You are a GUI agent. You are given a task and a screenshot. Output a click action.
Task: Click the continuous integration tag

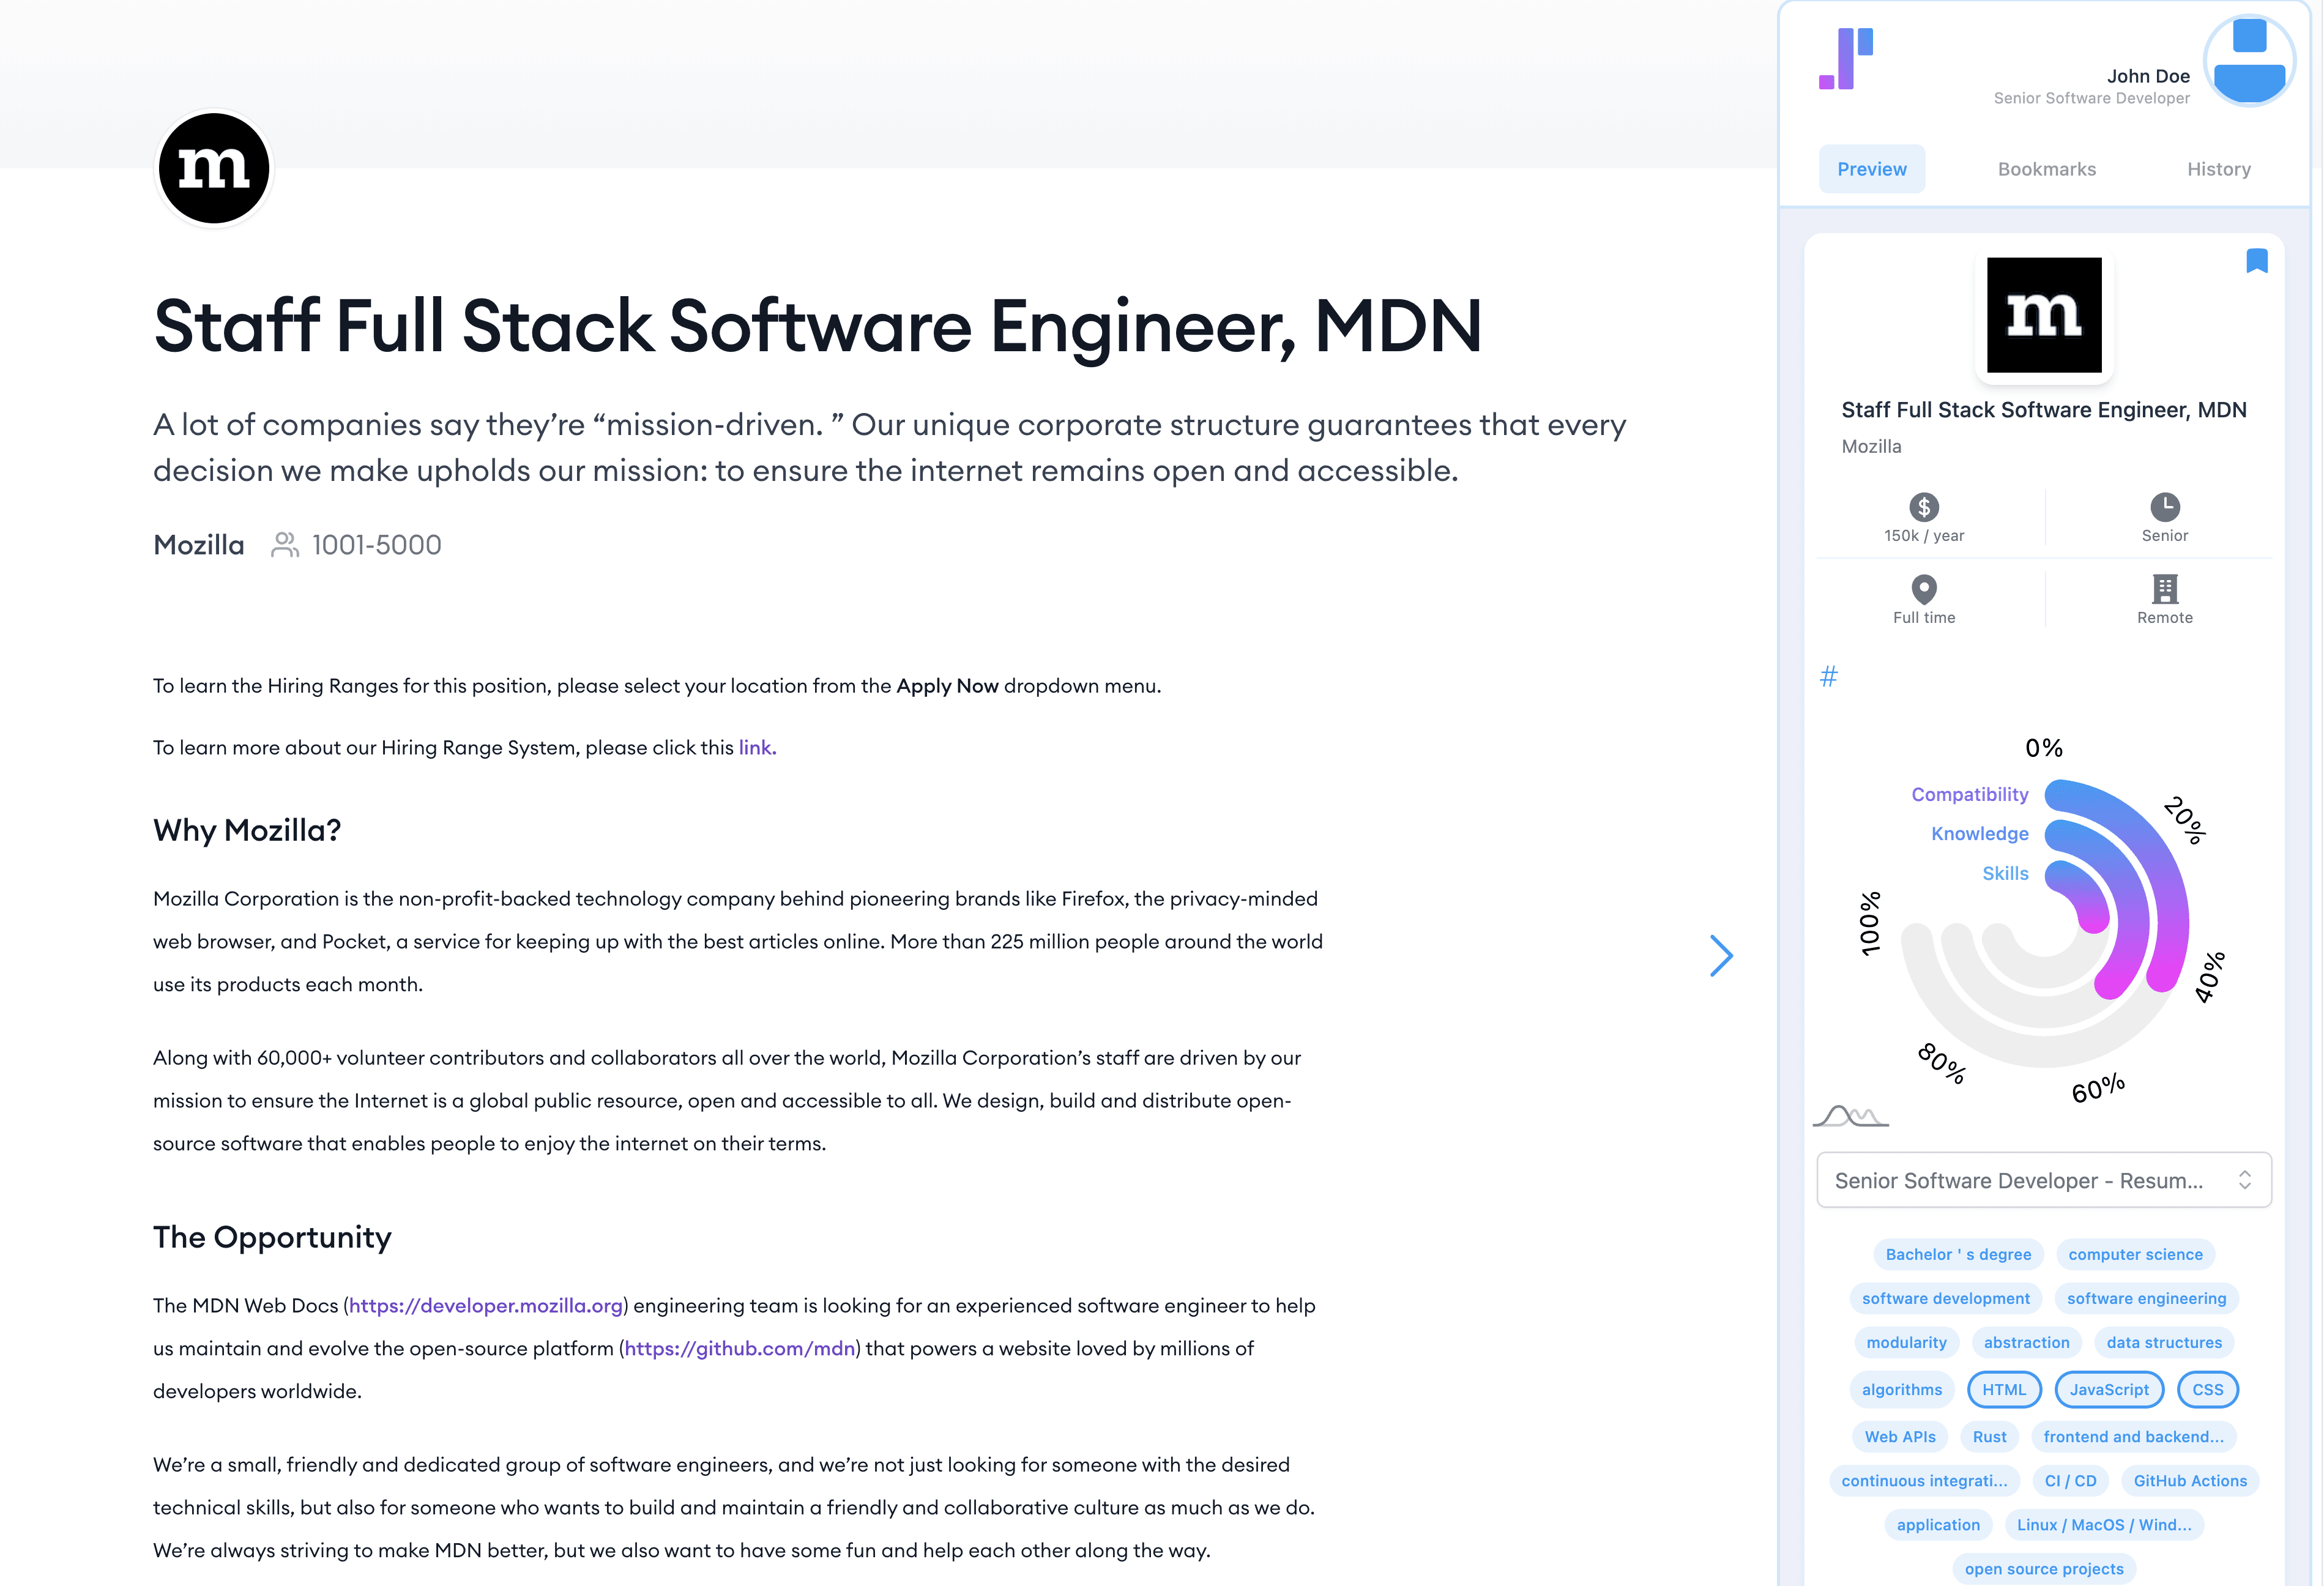[x=1924, y=1481]
